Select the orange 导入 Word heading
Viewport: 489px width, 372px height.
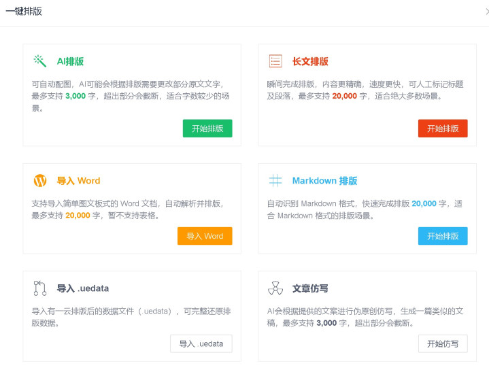78,181
